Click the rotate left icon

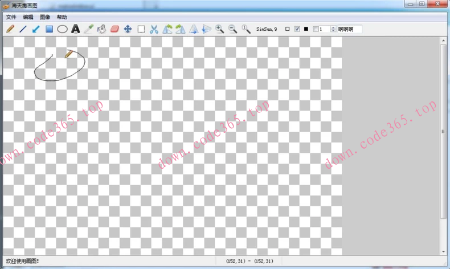click(x=167, y=29)
